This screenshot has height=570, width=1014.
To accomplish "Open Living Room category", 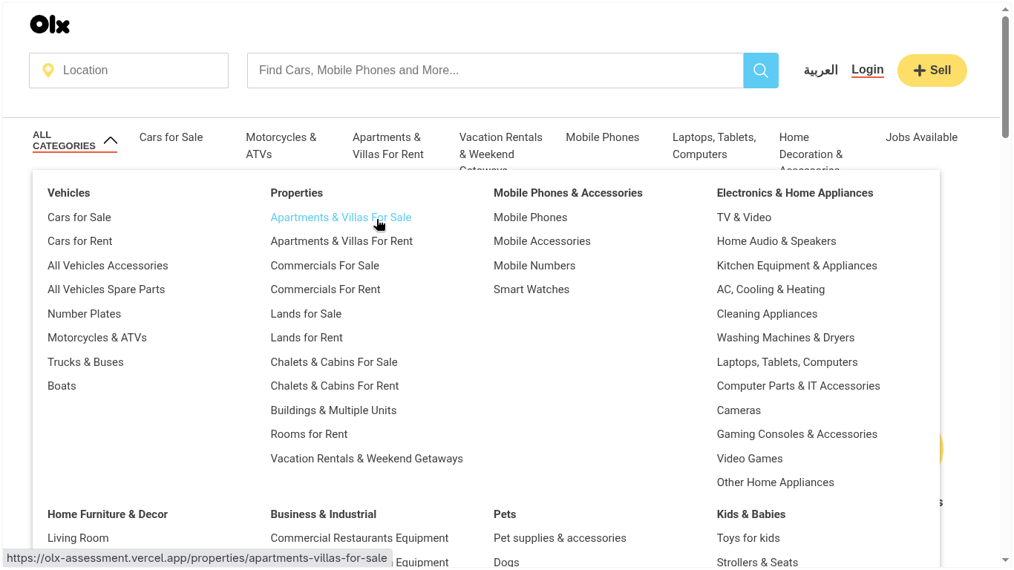I will 78,538.
